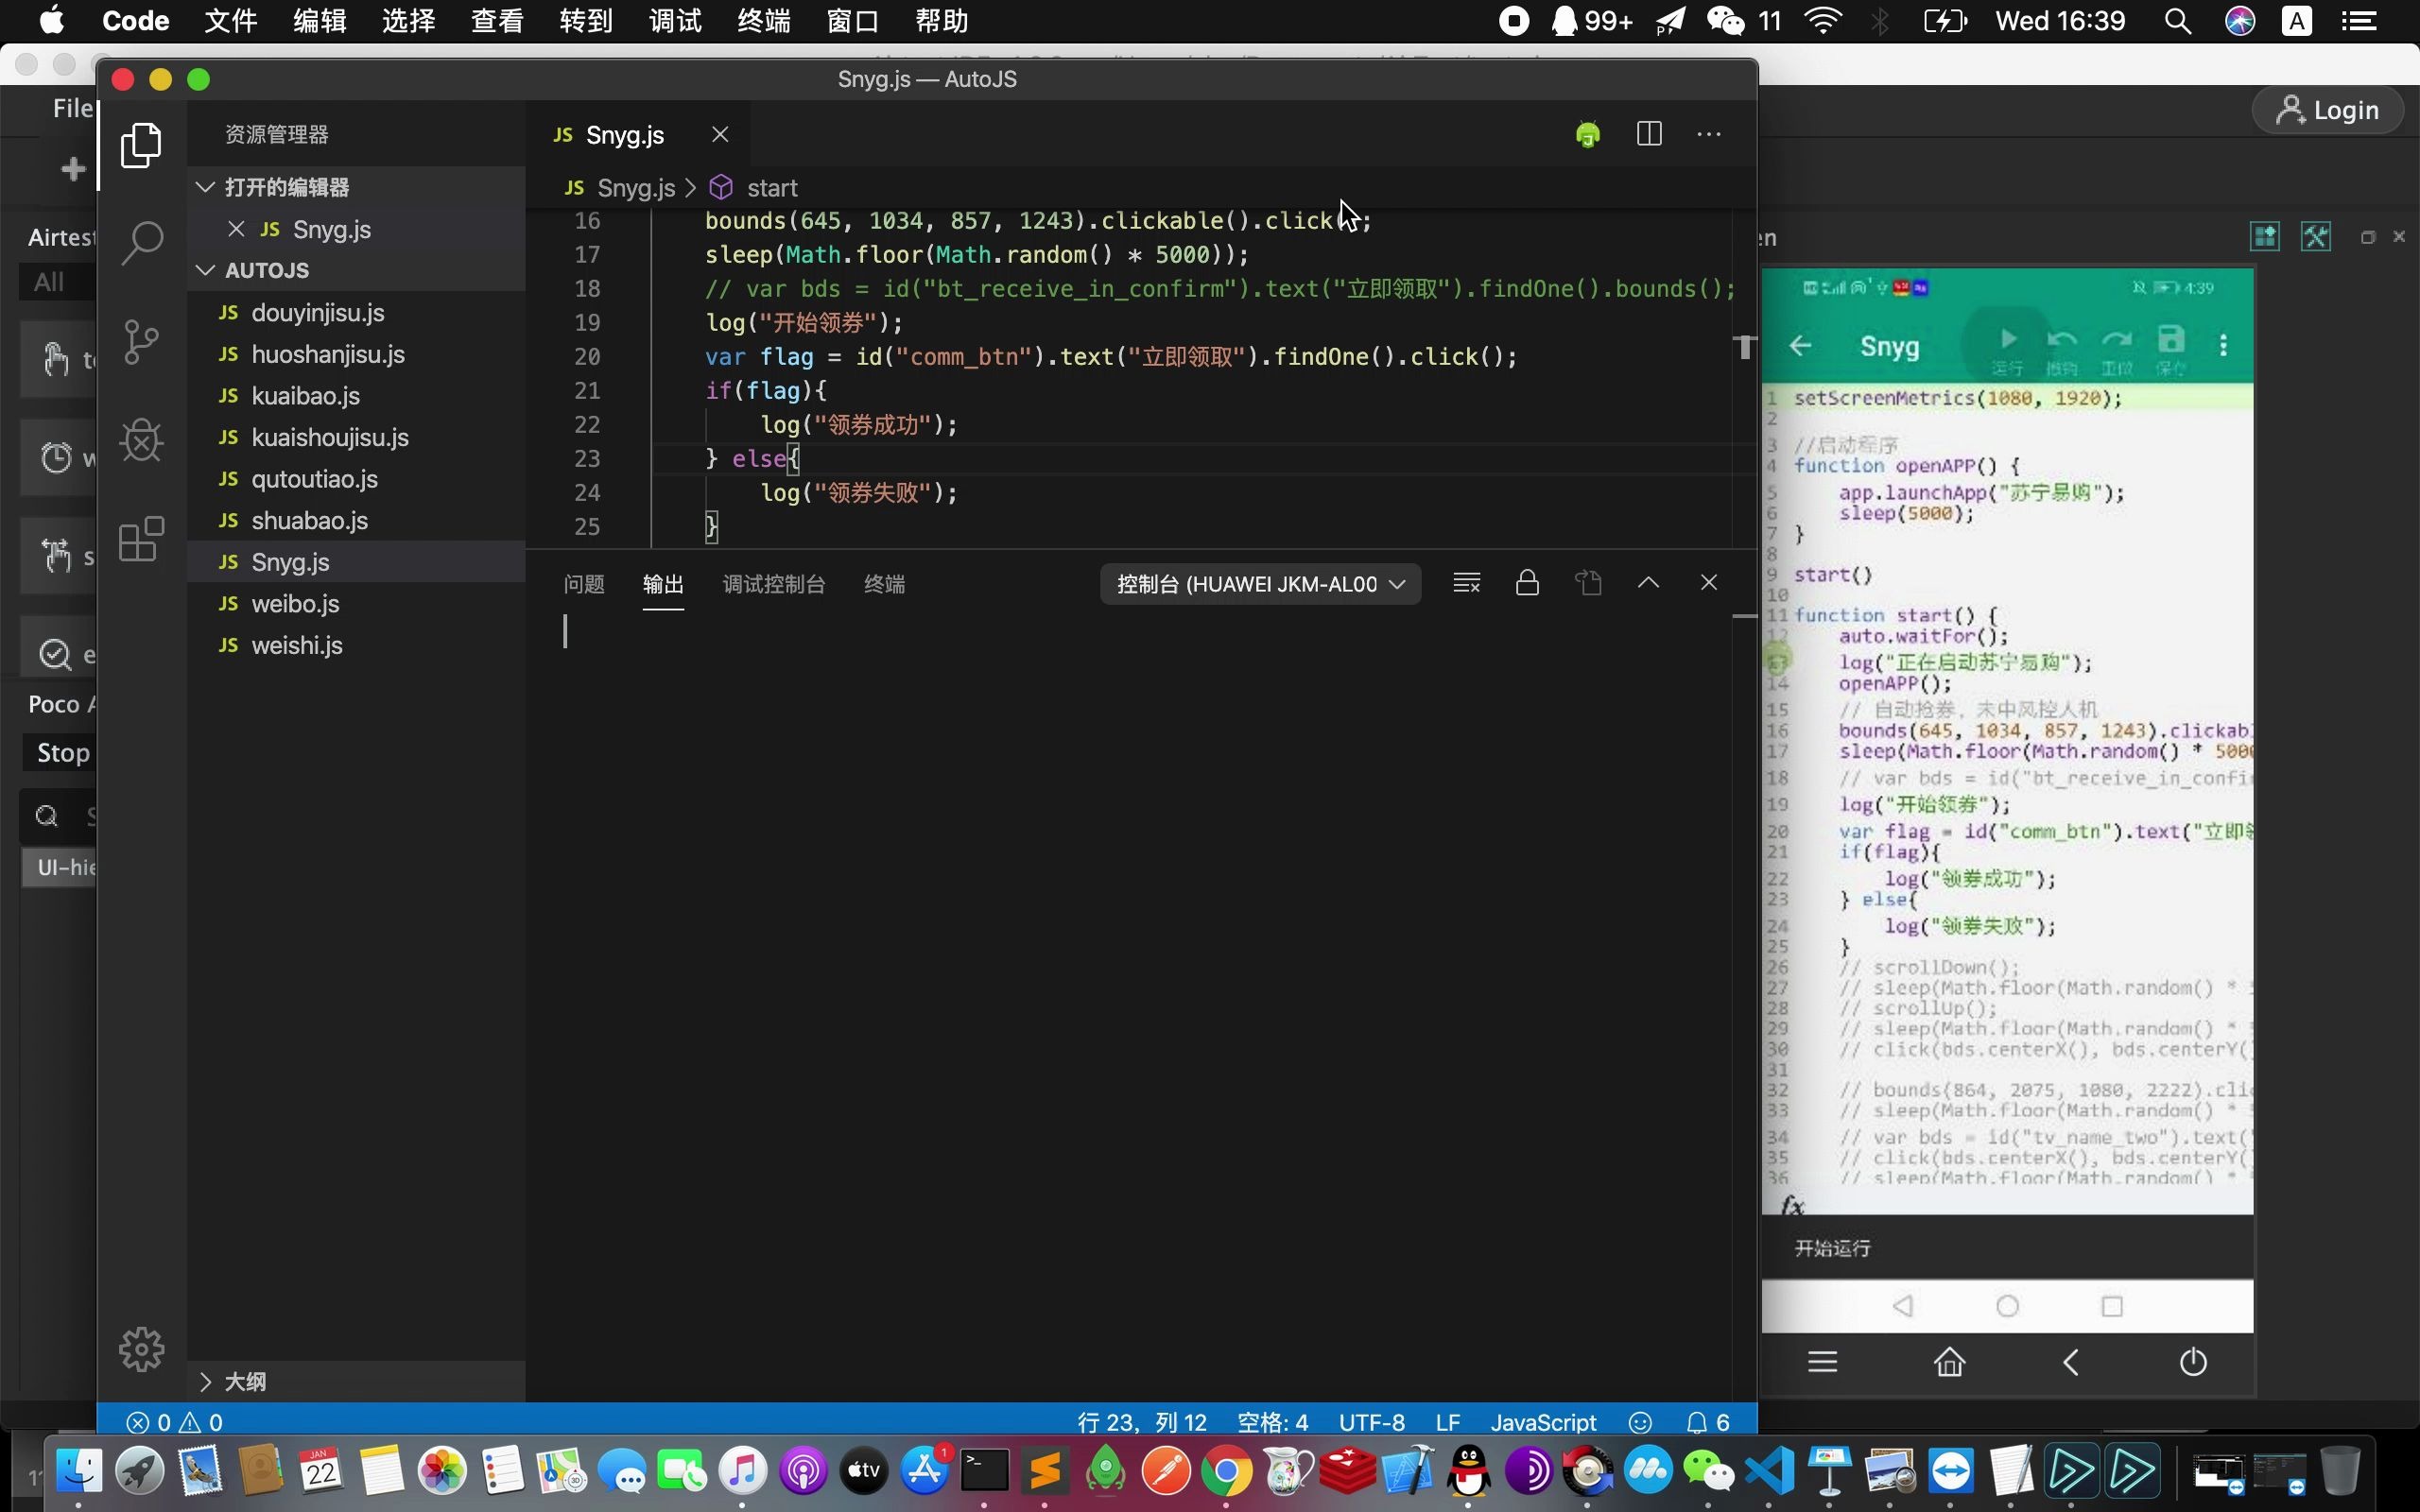Click the start symbol in the breadcrumb
Viewport: 2420px width, 1512px height.
[772, 188]
